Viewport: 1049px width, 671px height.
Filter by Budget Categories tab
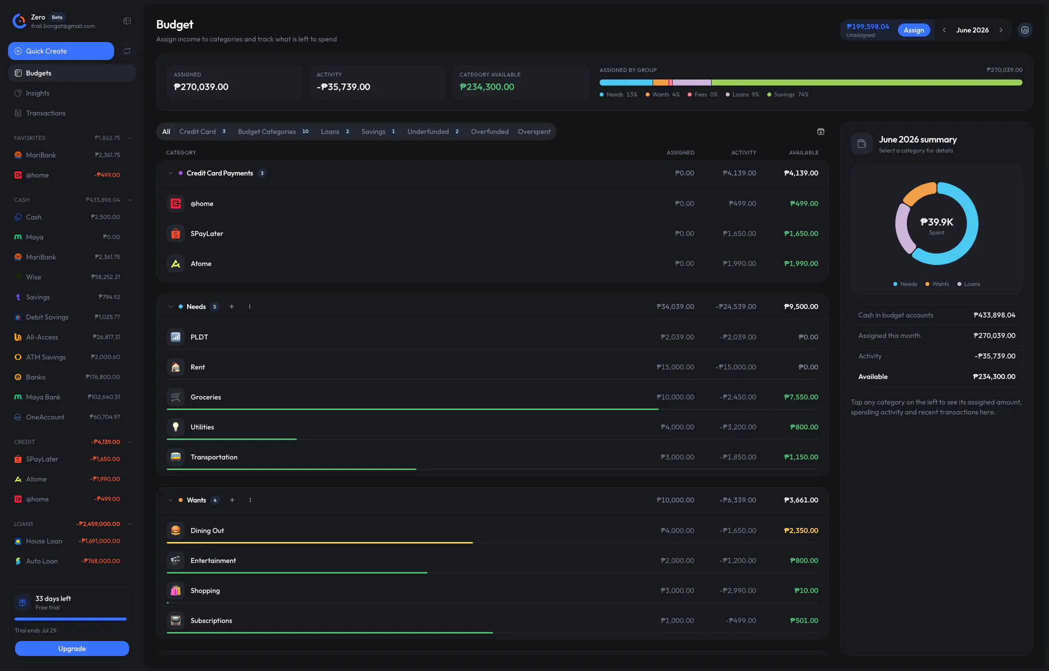pos(273,131)
